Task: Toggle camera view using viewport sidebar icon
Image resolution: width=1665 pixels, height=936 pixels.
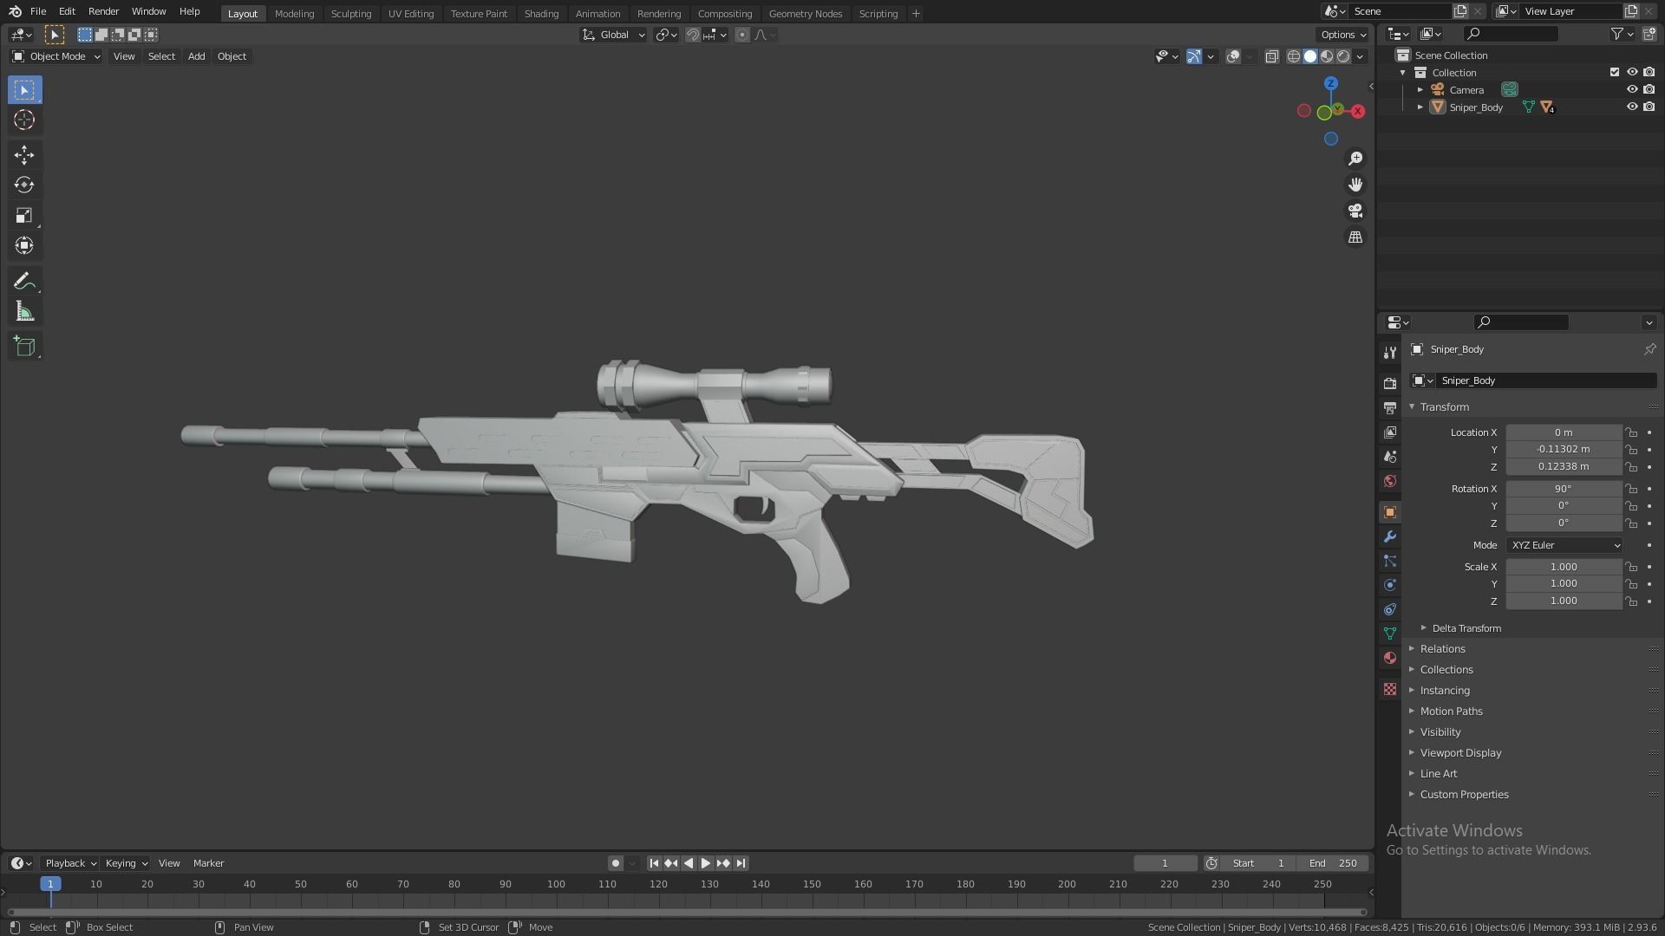Action: 1355,211
